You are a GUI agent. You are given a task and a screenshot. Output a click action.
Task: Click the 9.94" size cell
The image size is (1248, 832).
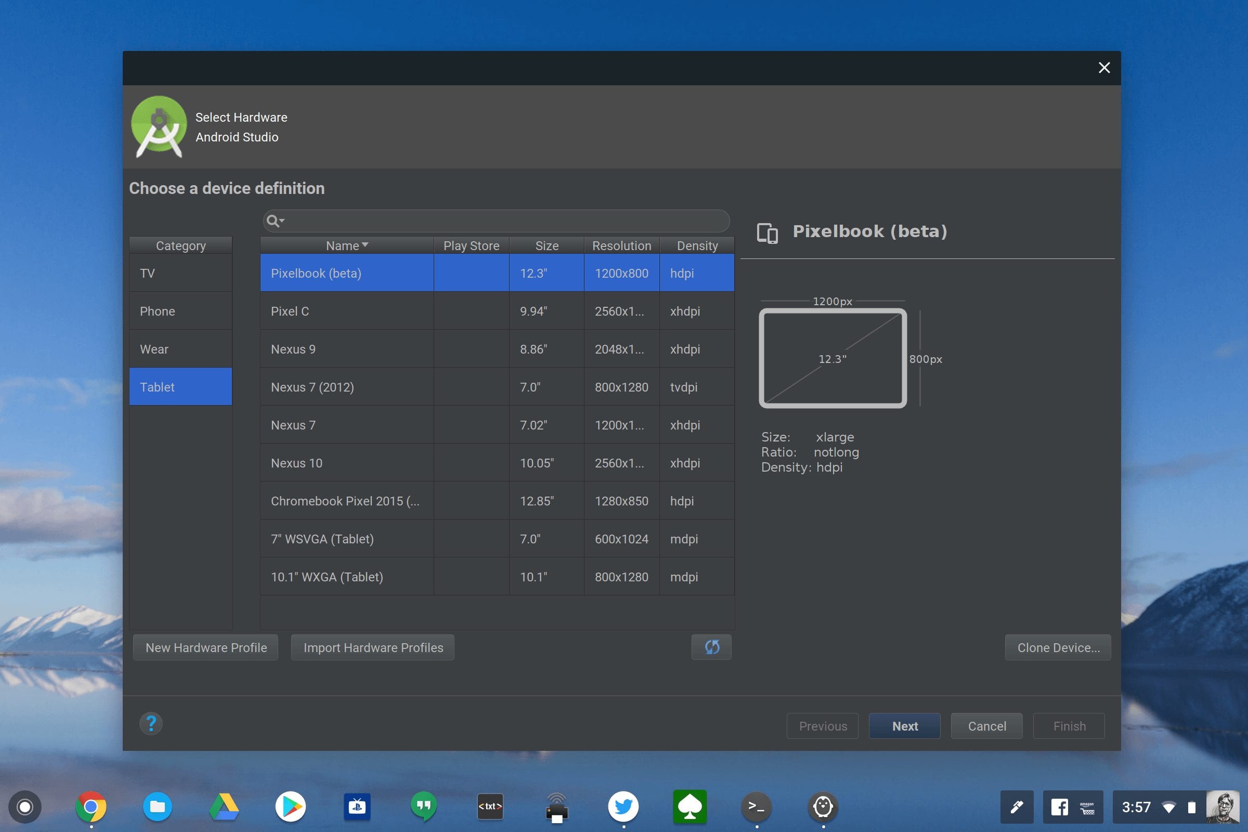point(547,311)
